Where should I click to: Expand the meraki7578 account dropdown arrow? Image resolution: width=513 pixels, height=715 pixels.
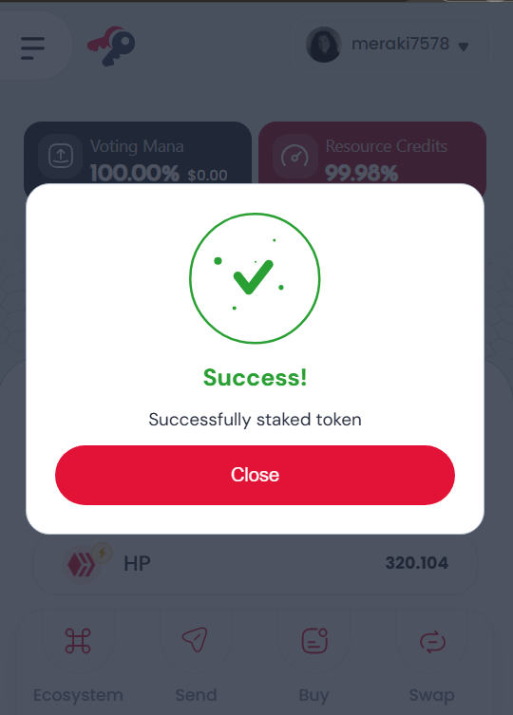[464, 47]
